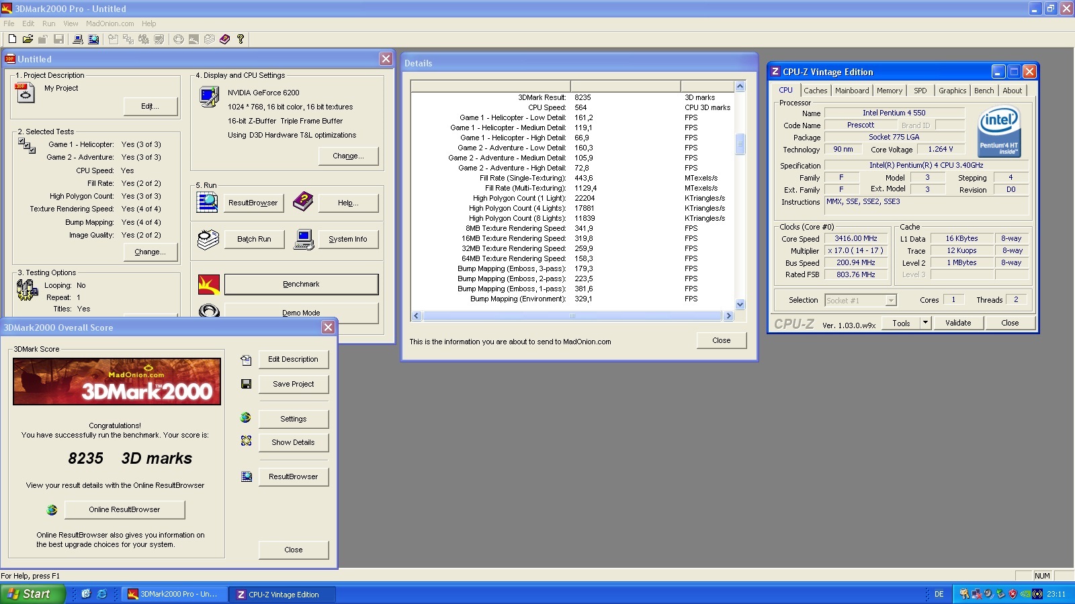Switch to the Mainboard tab
1075x604 pixels.
click(852, 91)
